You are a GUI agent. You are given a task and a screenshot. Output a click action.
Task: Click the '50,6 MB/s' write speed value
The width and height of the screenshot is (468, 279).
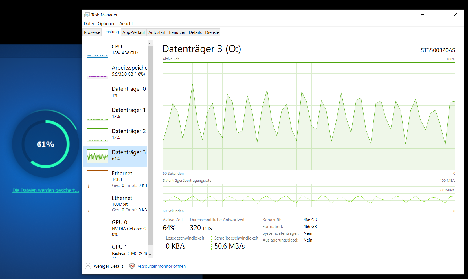(x=230, y=246)
